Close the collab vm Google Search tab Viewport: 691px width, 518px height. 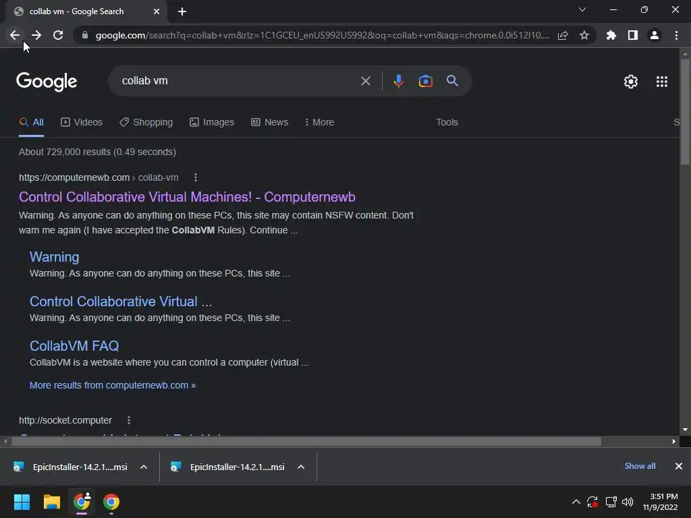point(157,11)
